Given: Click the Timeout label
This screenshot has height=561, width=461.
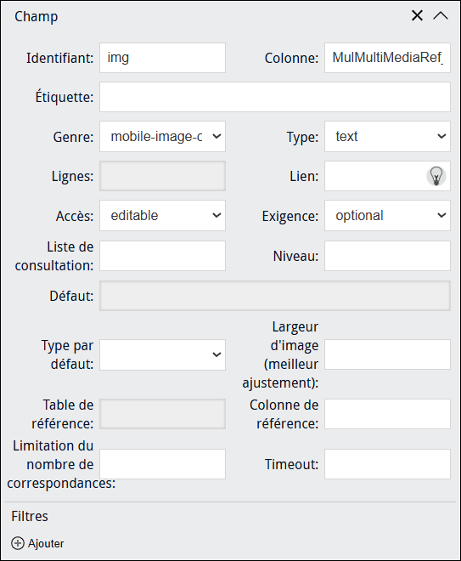Looking at the screenshot, I should (291, 464).
